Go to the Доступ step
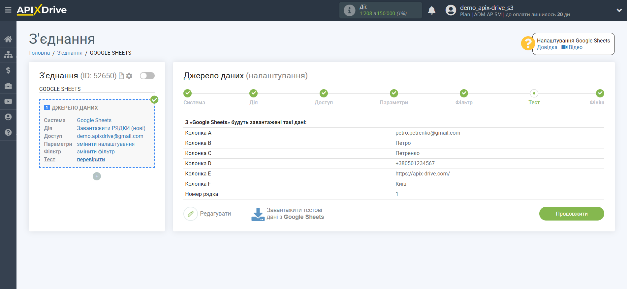 324,93
